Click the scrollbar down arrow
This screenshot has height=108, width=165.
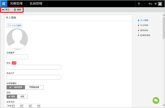(164, 105)
